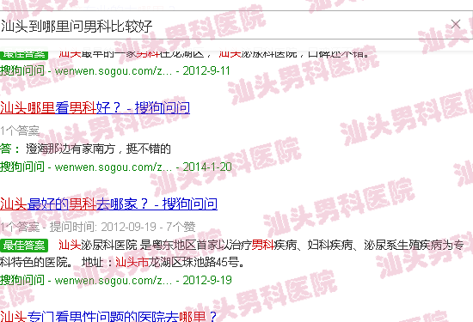Open the link 汕头最好的男科去哪家？- 搜狗问问
This screenshot has height=322, width=473.
108,204
